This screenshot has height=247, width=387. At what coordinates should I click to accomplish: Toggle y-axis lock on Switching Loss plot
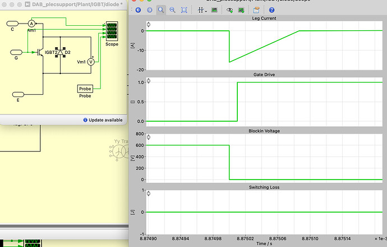pyautogui.click(x=149, y=194)
